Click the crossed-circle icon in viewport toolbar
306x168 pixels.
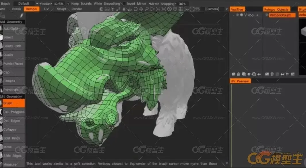point(169,9)
